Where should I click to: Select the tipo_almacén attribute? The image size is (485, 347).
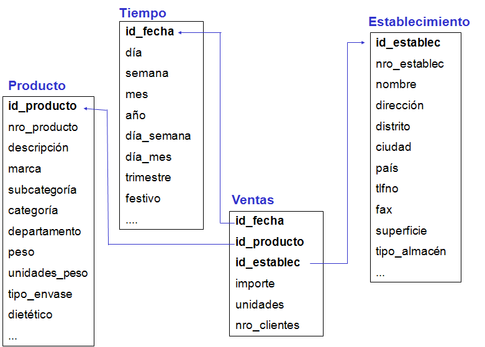410,251
